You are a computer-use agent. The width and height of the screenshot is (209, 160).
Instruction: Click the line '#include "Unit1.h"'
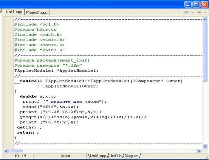[39, 50]
